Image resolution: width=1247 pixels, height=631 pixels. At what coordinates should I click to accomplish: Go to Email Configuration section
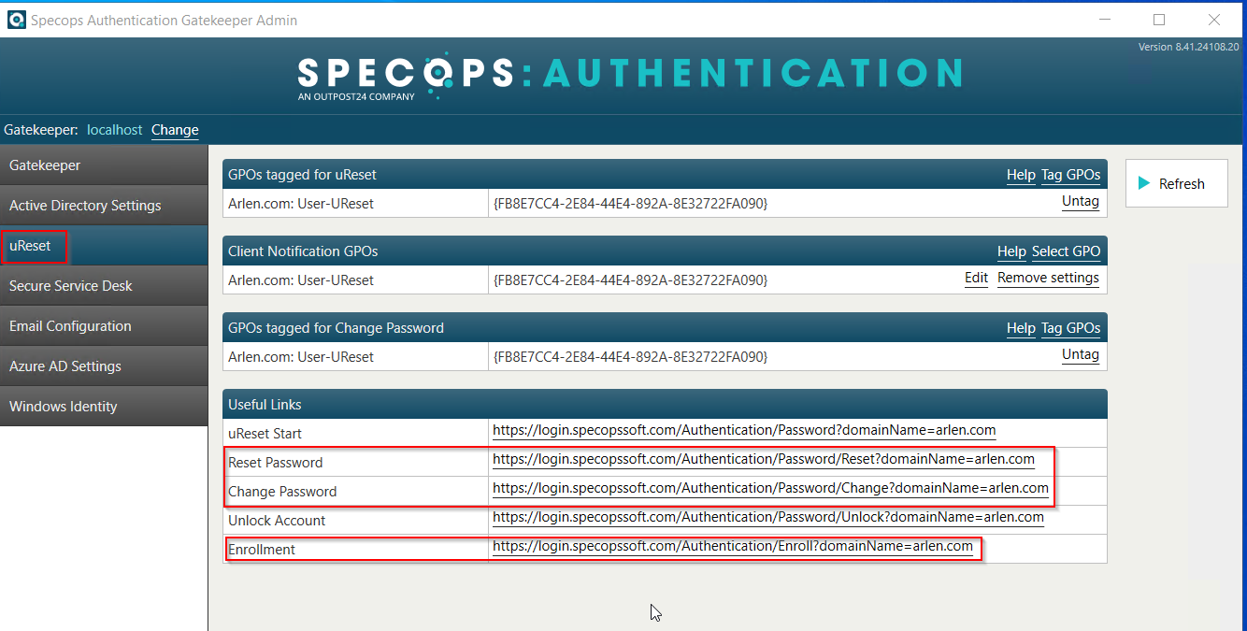(x=104, y=326)
